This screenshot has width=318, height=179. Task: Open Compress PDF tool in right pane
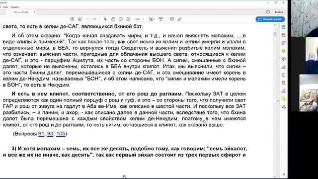(284, 83)
